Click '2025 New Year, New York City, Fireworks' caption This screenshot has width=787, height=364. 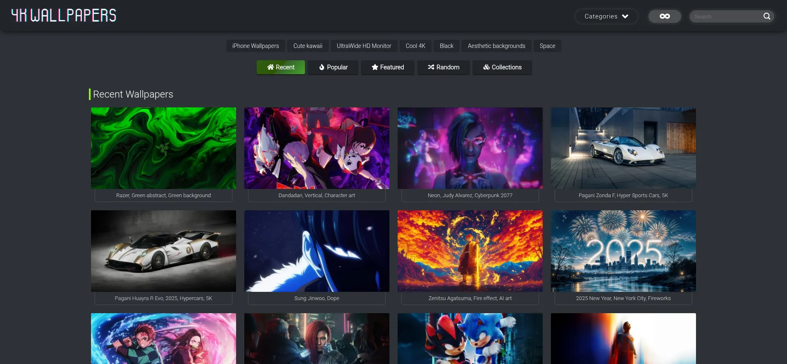pyautogui.click(x=623, y=298)
